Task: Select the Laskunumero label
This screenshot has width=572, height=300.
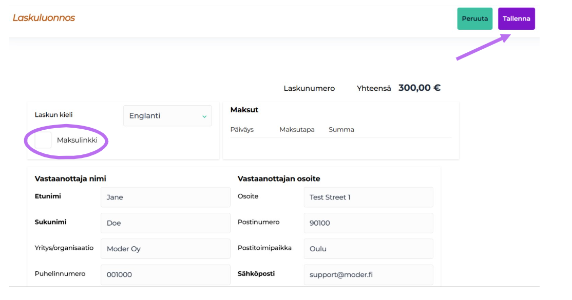Action: click(309, 88)
